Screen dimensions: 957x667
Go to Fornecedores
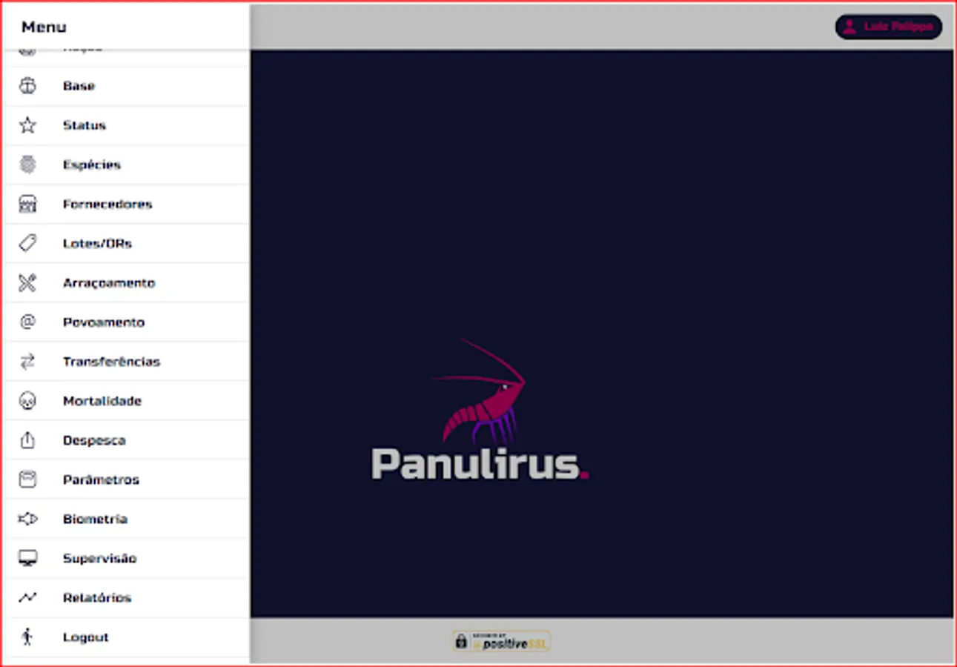[107, 204]
